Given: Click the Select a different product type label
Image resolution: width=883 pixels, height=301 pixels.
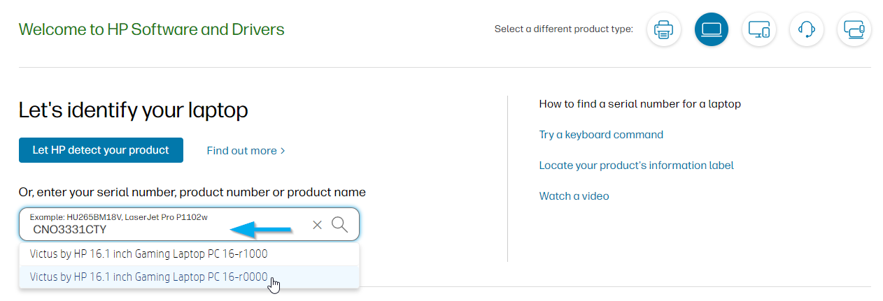Looking at the screenshot, I should tap(563, 29).
